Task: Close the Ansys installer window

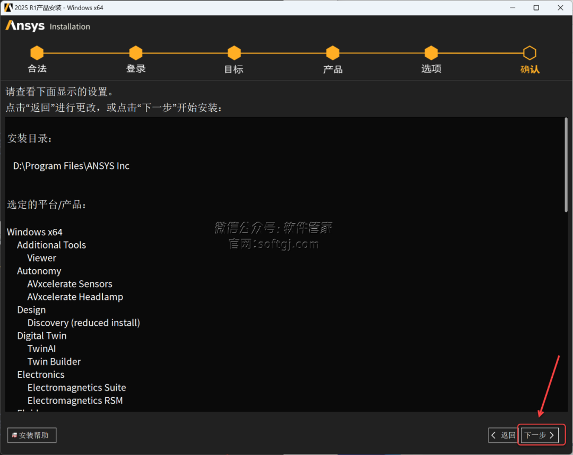Action: click(x=560, y=7)
